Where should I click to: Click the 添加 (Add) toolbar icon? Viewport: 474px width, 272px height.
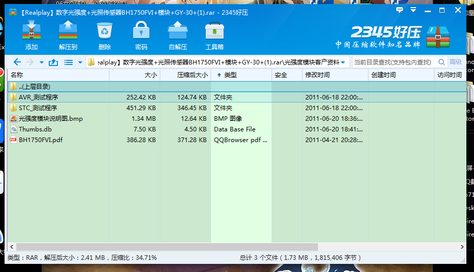pyautogui.click(x=31, y=35)
